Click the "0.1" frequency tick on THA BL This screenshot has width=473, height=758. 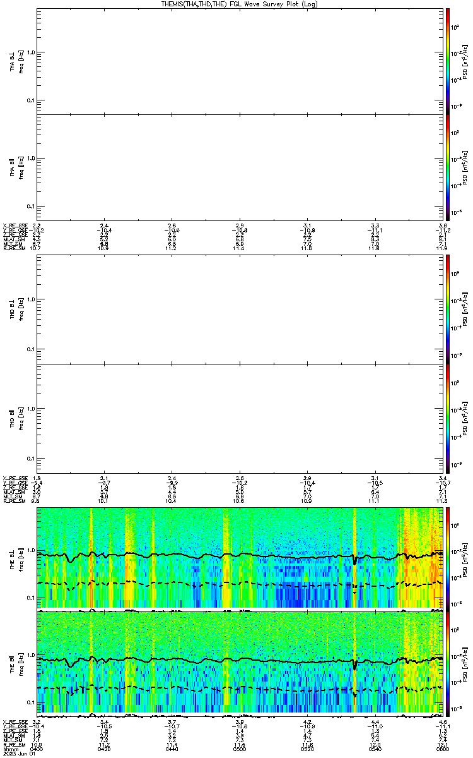(x=32, y=100)
